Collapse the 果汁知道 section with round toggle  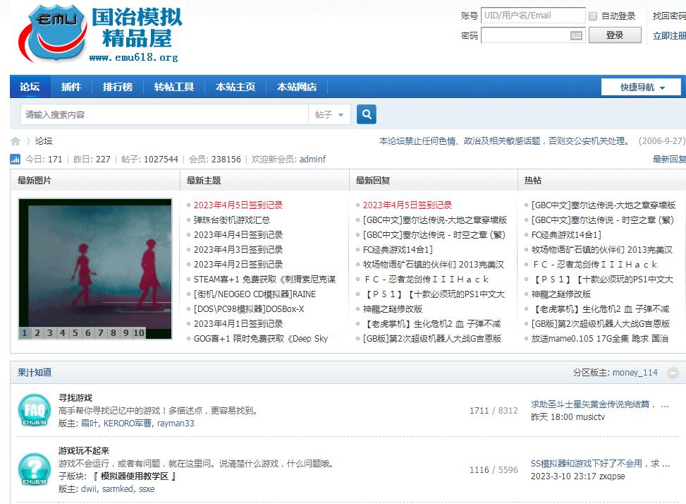673,373
